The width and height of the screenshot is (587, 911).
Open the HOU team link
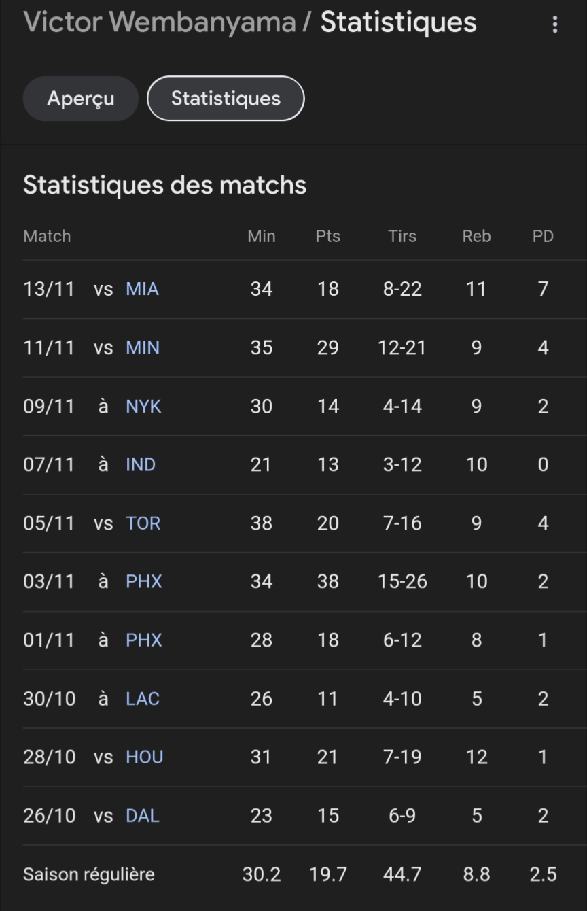[145, 757]
